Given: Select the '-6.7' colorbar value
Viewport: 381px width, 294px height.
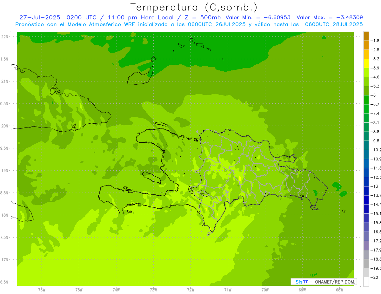Looking at the screenshot, I should pyautogui.click(x=375, y=104).
